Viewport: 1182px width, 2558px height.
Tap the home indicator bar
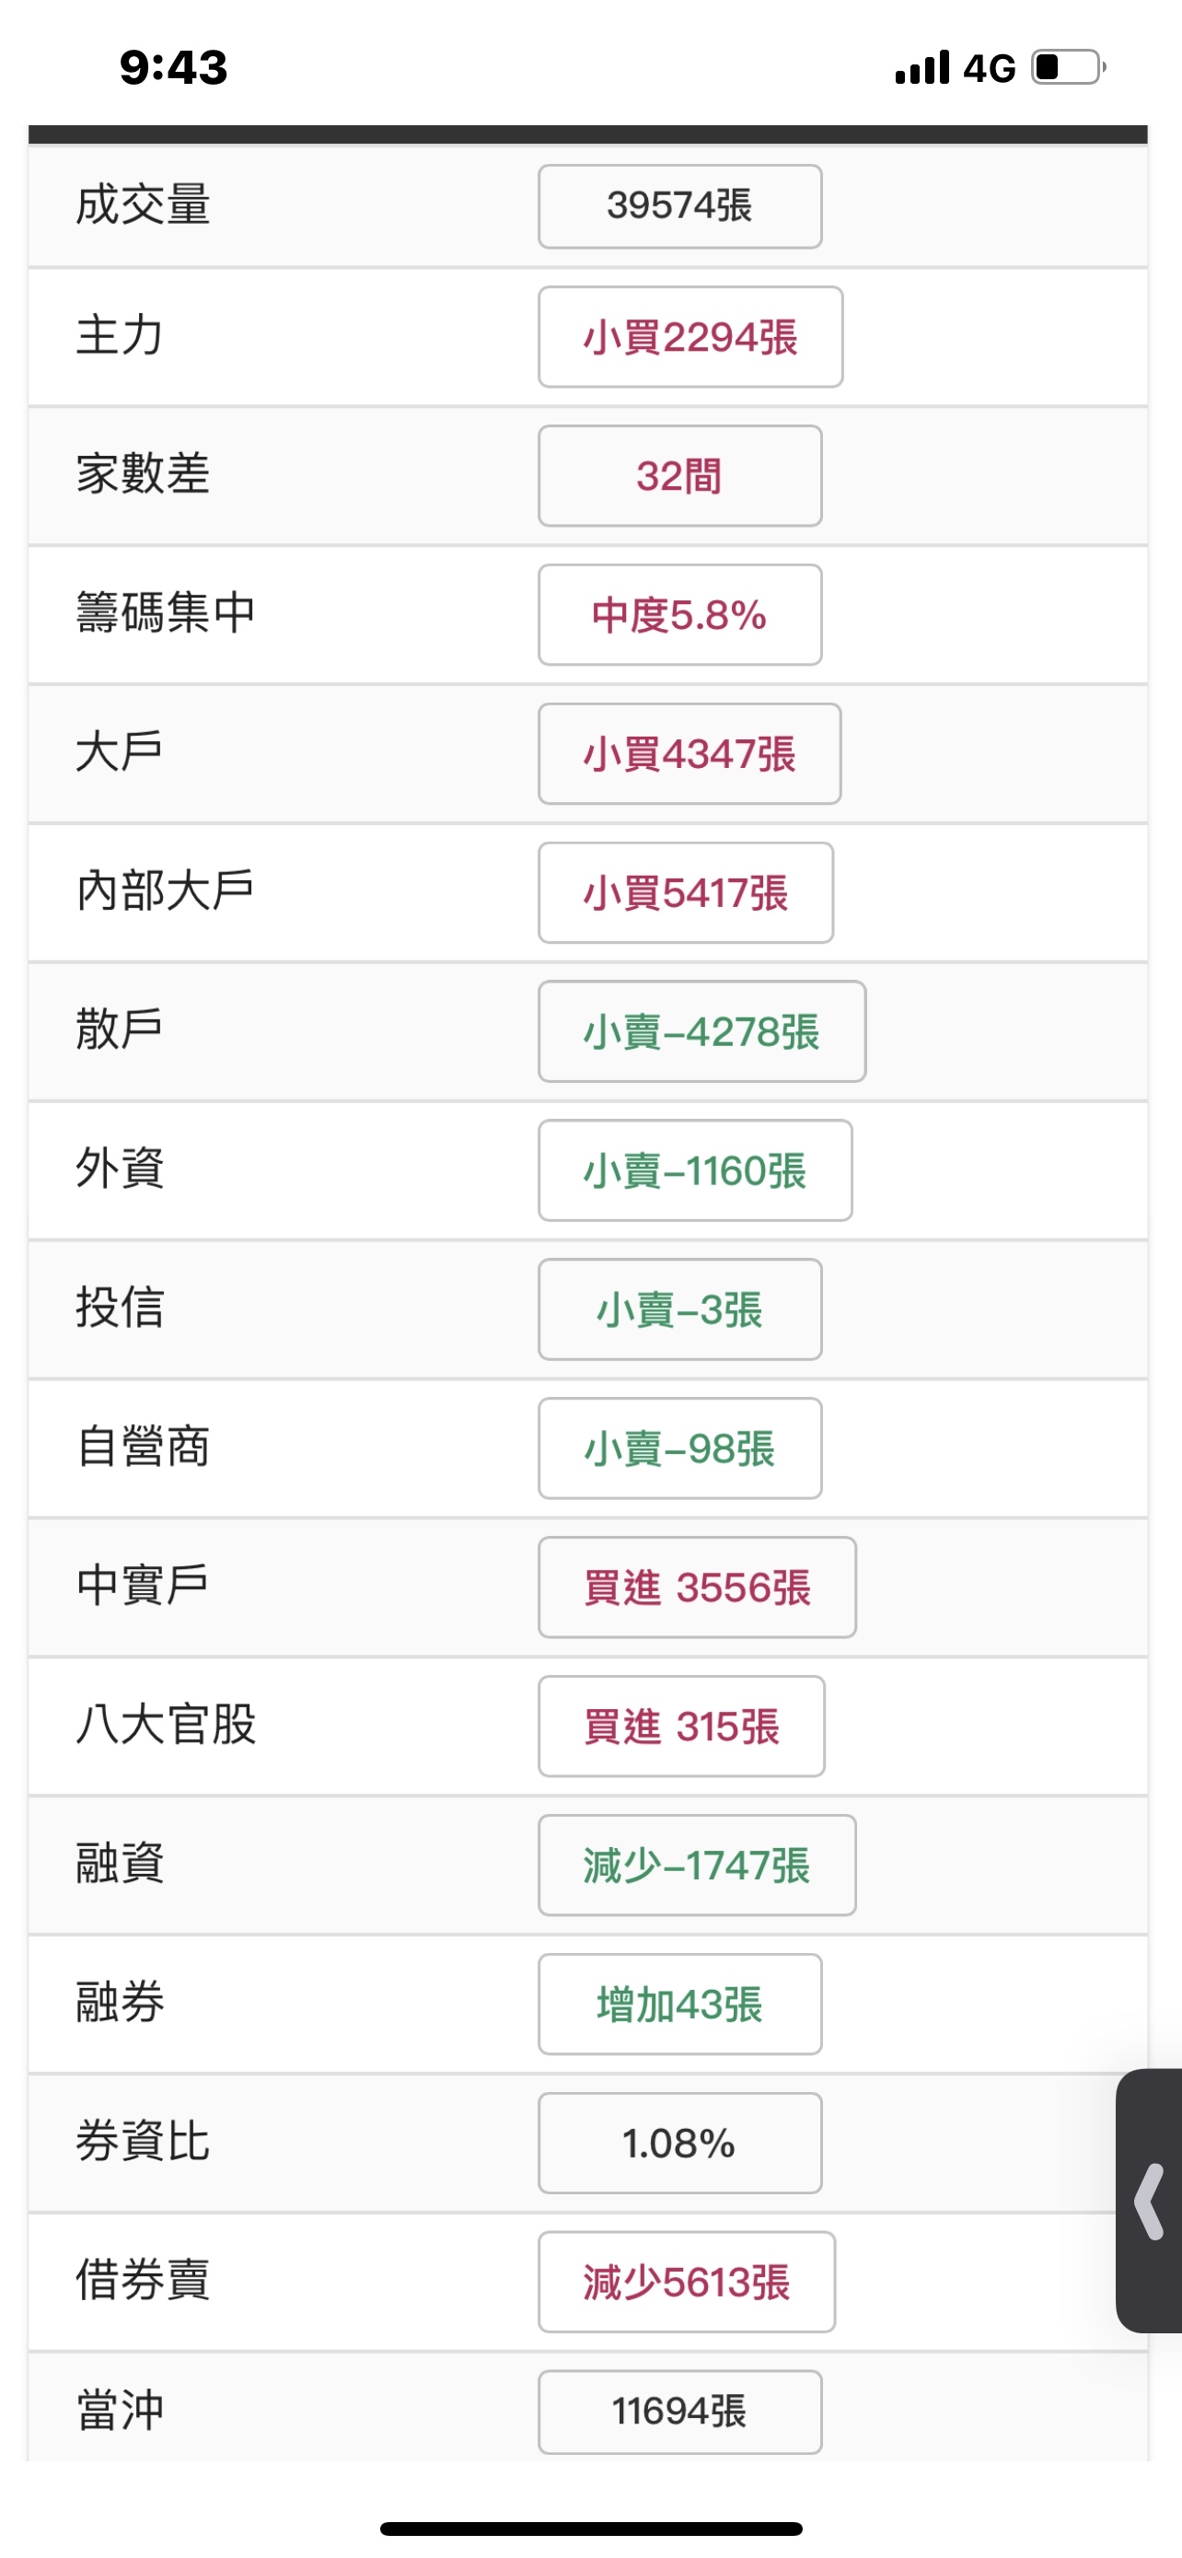[x=590, y=2529]
